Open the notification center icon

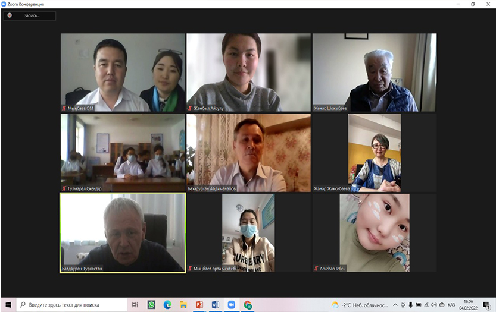click(486, 305)
